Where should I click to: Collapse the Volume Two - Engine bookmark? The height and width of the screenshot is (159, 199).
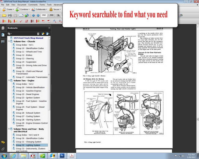point(9,80)
